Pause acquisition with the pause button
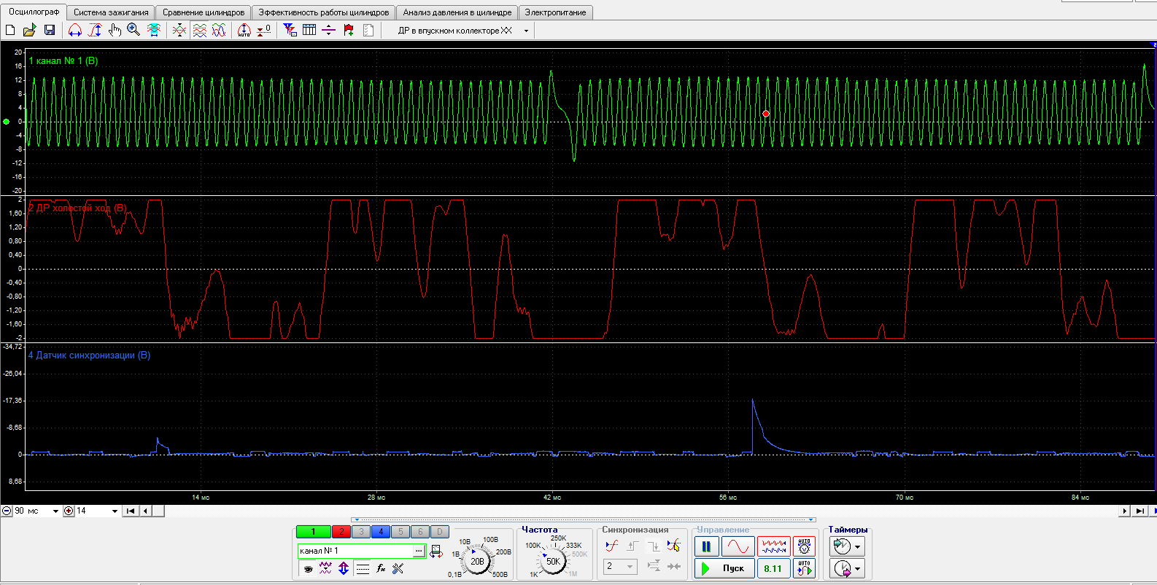 (x=706, y=546)
